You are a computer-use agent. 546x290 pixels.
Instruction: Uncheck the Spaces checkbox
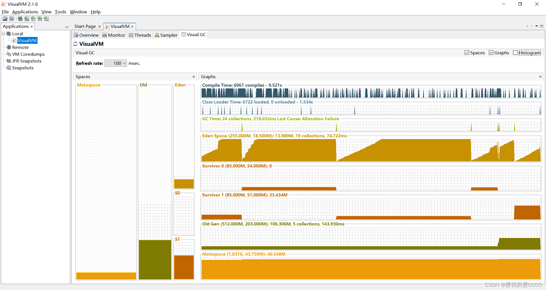tap(467, 53)
